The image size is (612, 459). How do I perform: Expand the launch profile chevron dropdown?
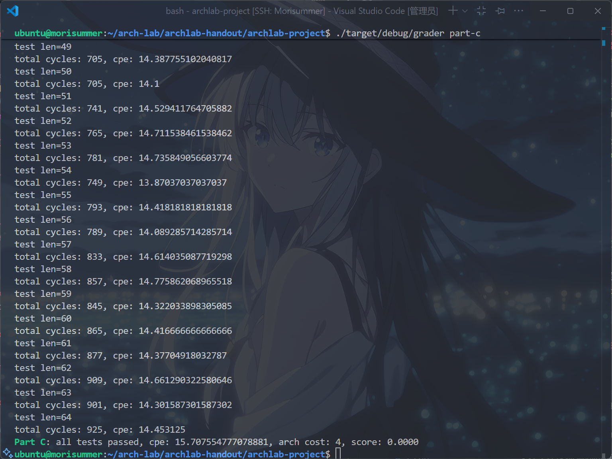click(465, 11)
